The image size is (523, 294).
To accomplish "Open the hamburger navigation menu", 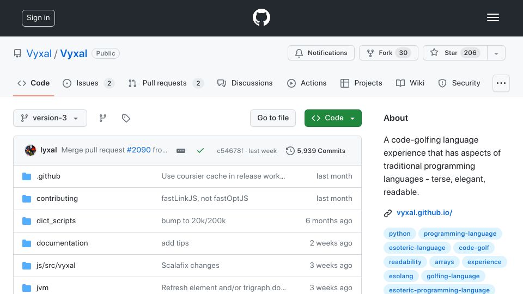I will click(492, 17).
